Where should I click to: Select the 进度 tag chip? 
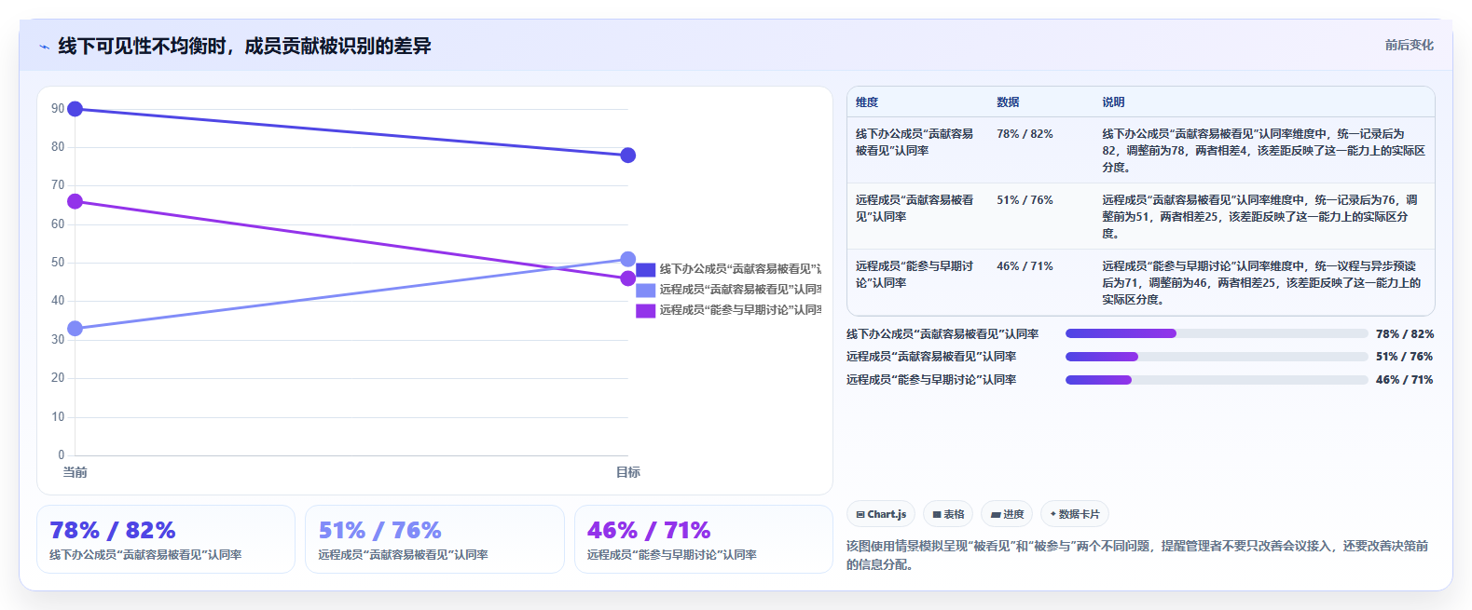coord(1007,514)
